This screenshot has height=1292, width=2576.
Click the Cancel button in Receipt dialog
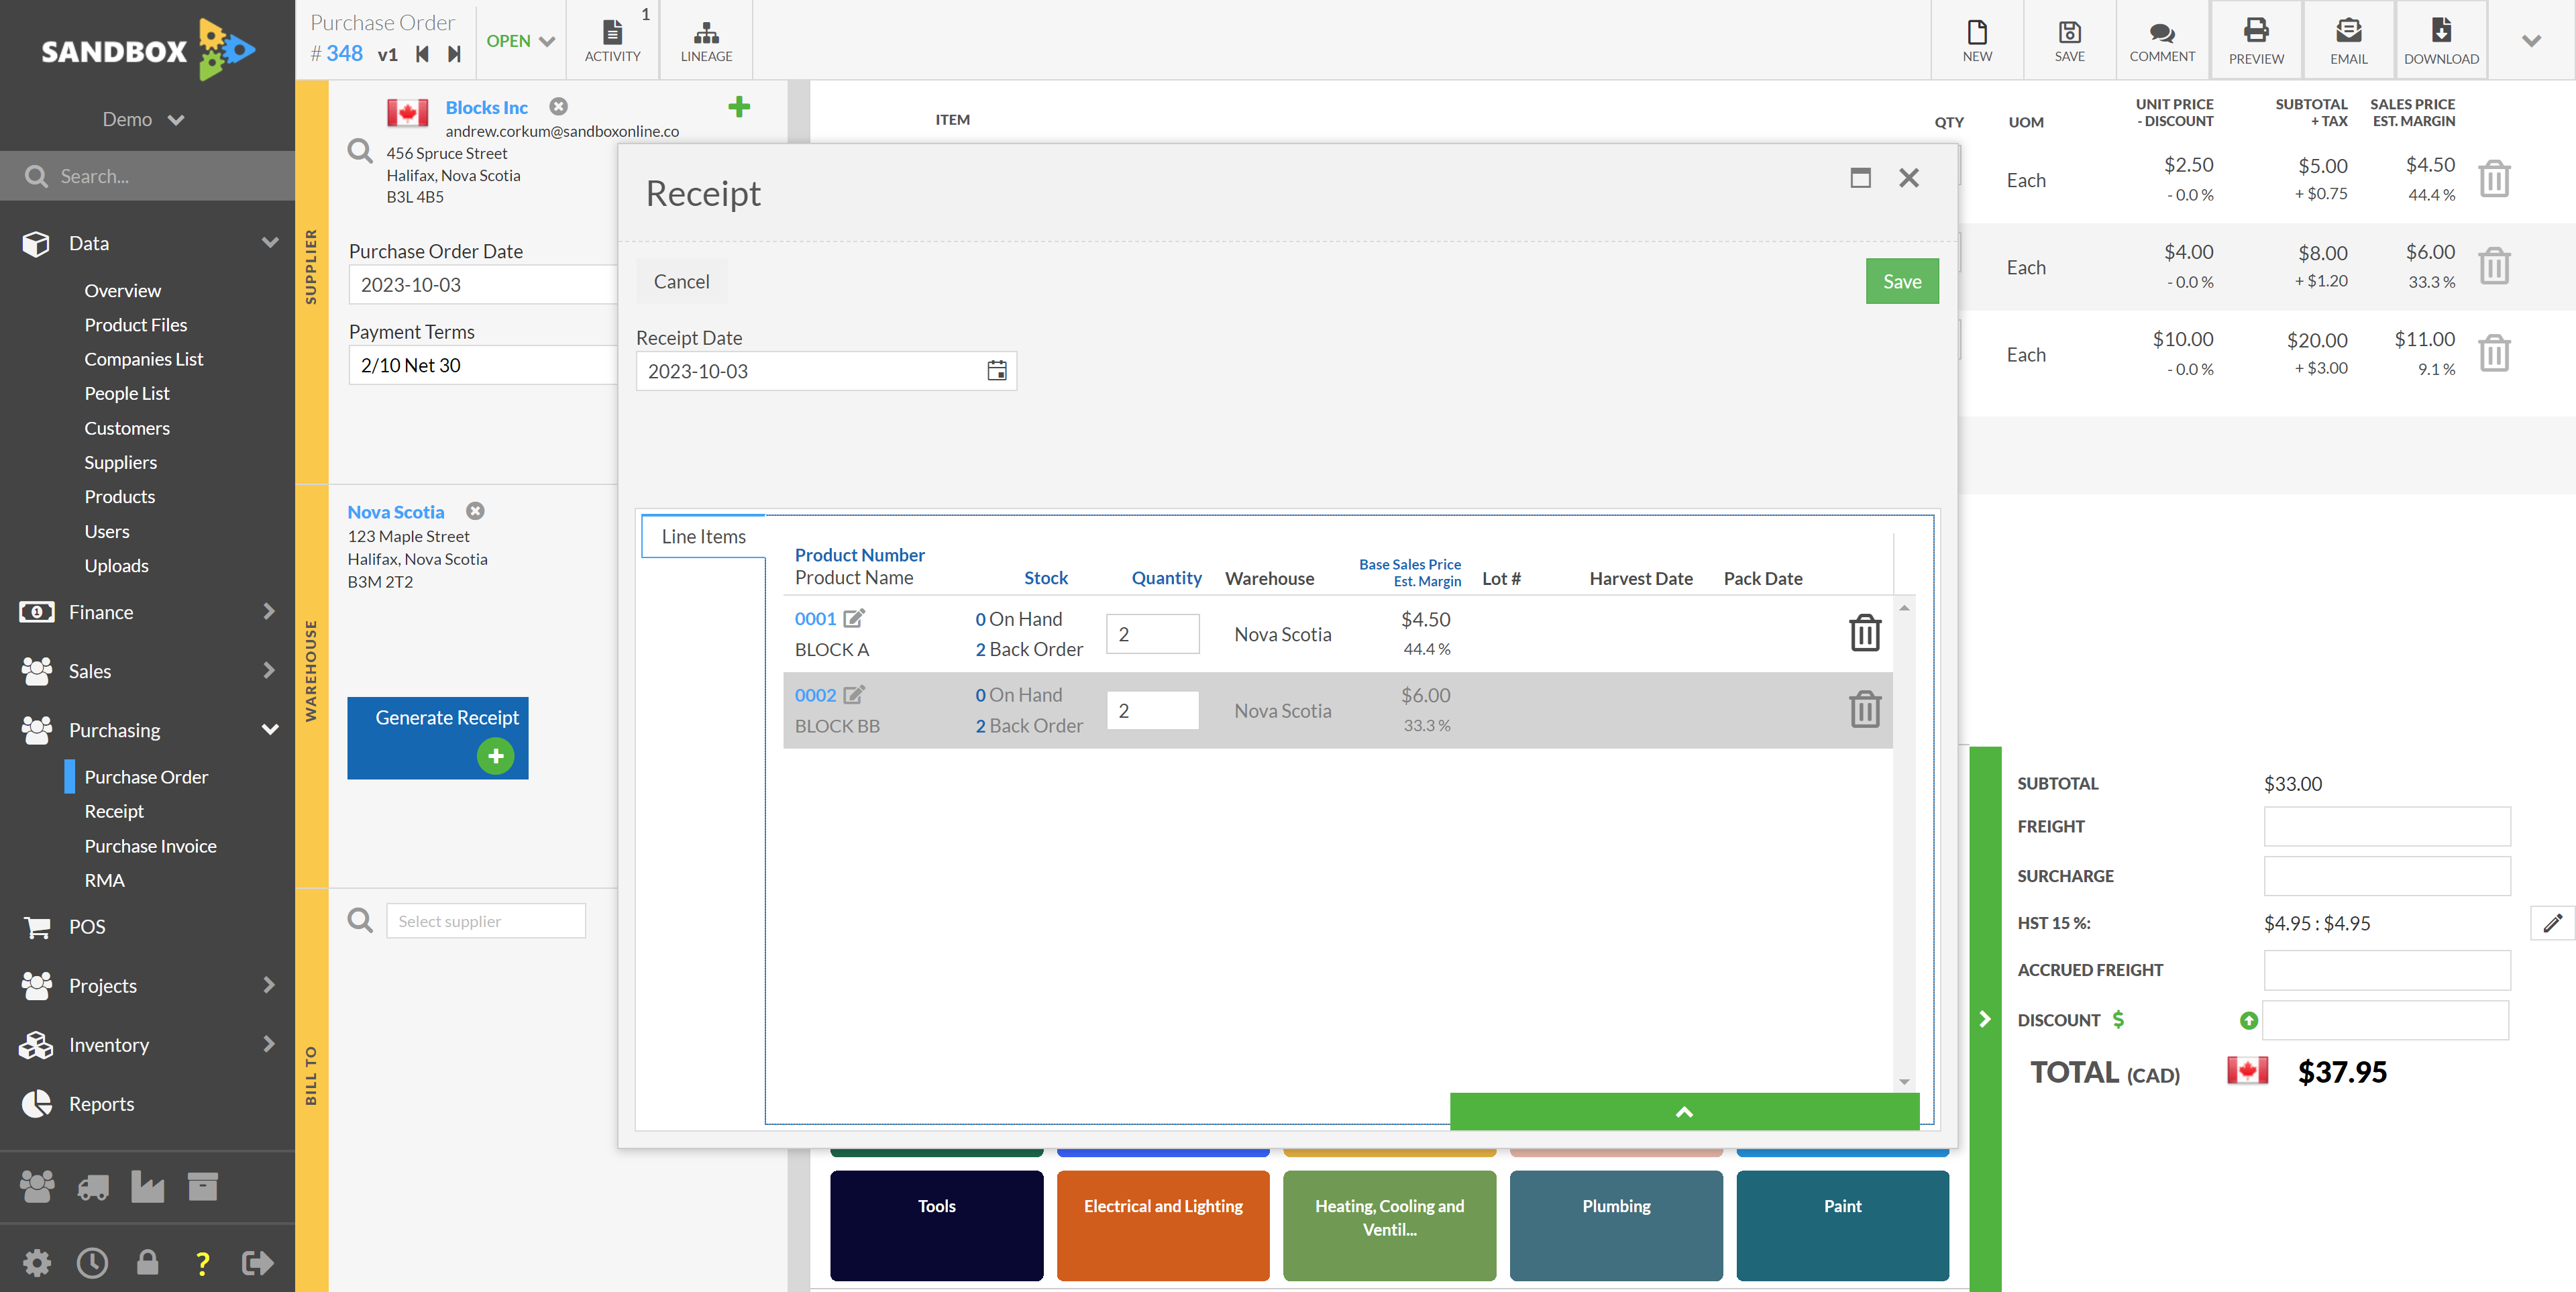[682, 280]
